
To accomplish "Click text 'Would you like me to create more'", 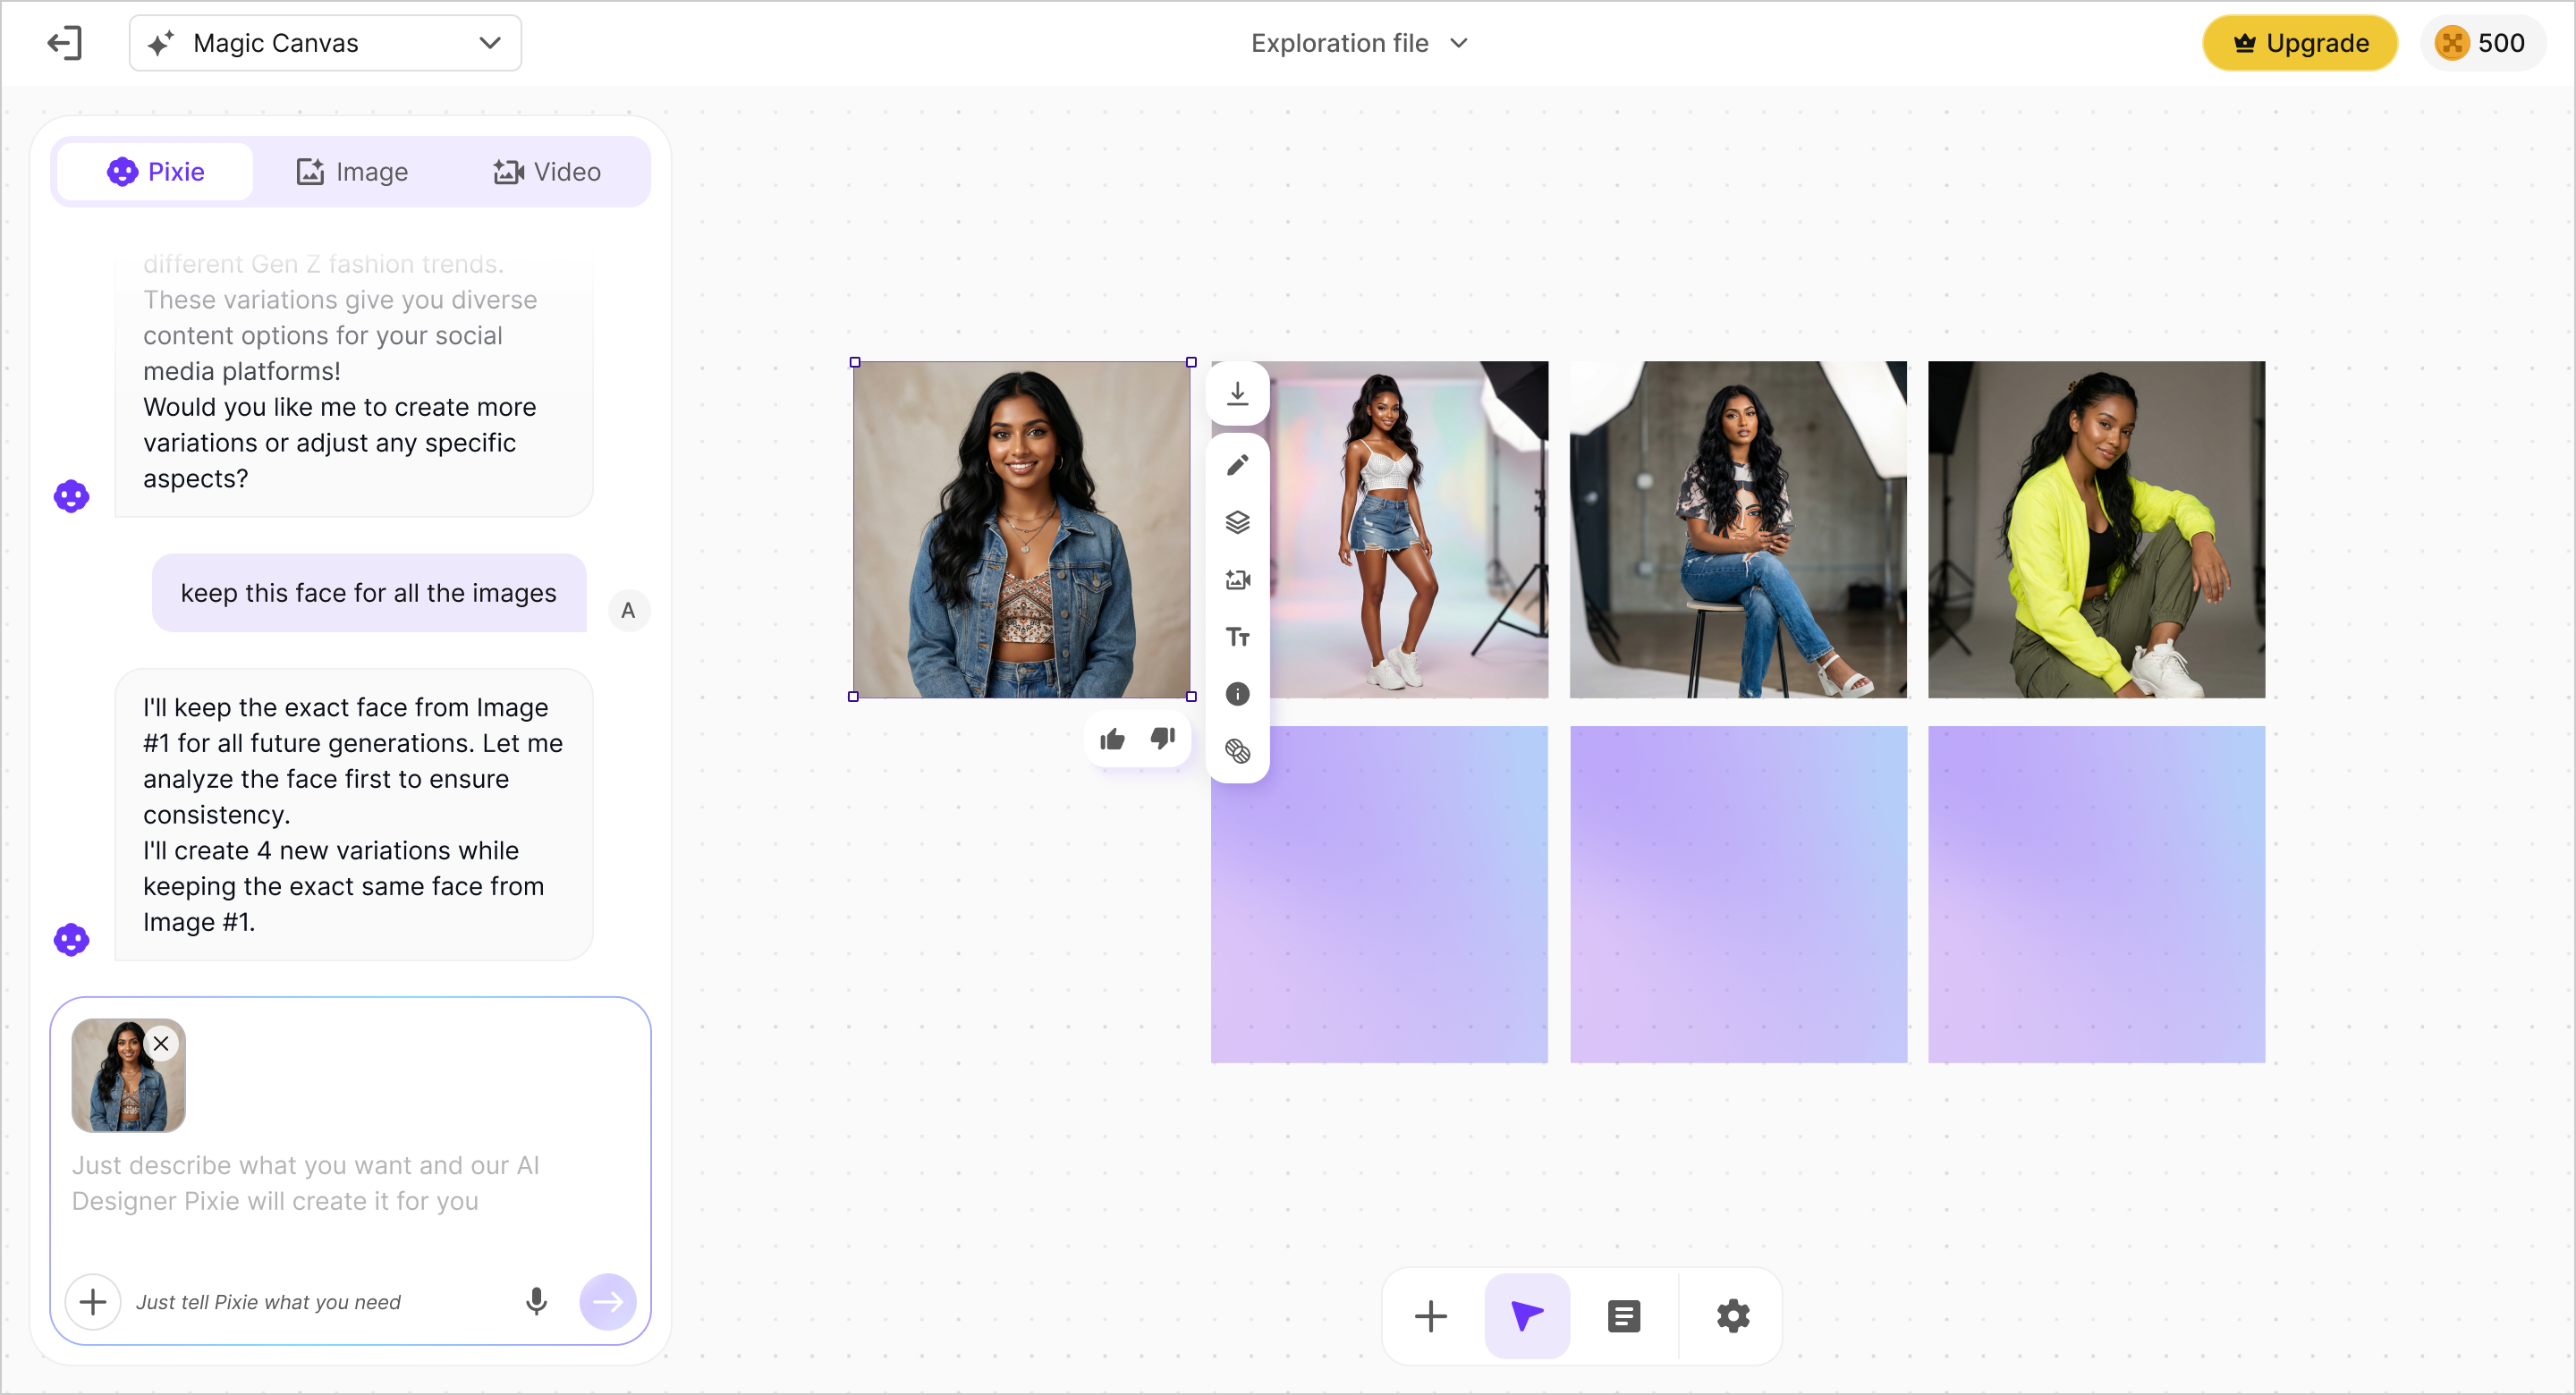I will click(x=340, y=407).
